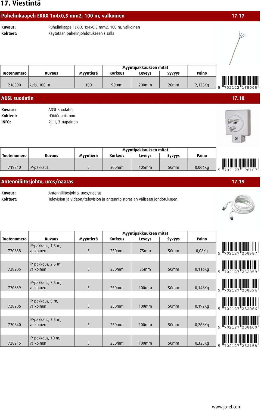The width and height of the screenshot is (261, 410).
Task: Select 'IP-pakkaus, 5 m, valkoinen' cell
Action: point(44,304)
